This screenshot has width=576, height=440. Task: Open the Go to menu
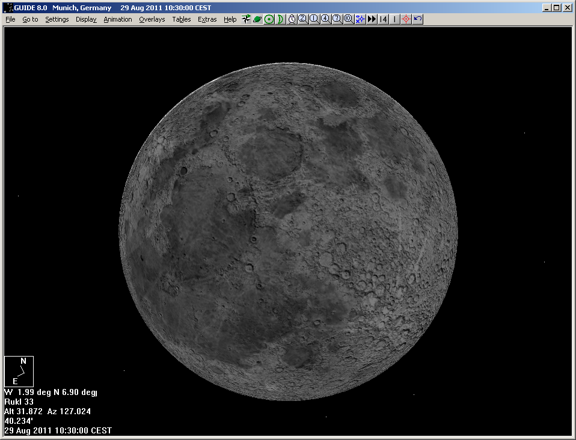(30, 19)
